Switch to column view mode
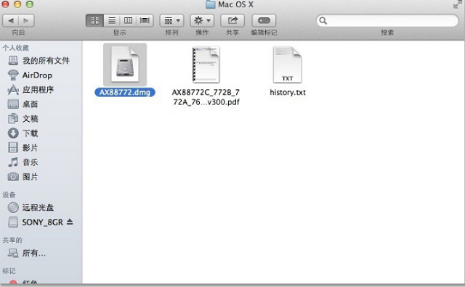 [128, 20]
